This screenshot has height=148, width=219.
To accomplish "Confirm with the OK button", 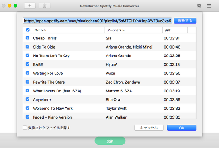I will 182,128.
